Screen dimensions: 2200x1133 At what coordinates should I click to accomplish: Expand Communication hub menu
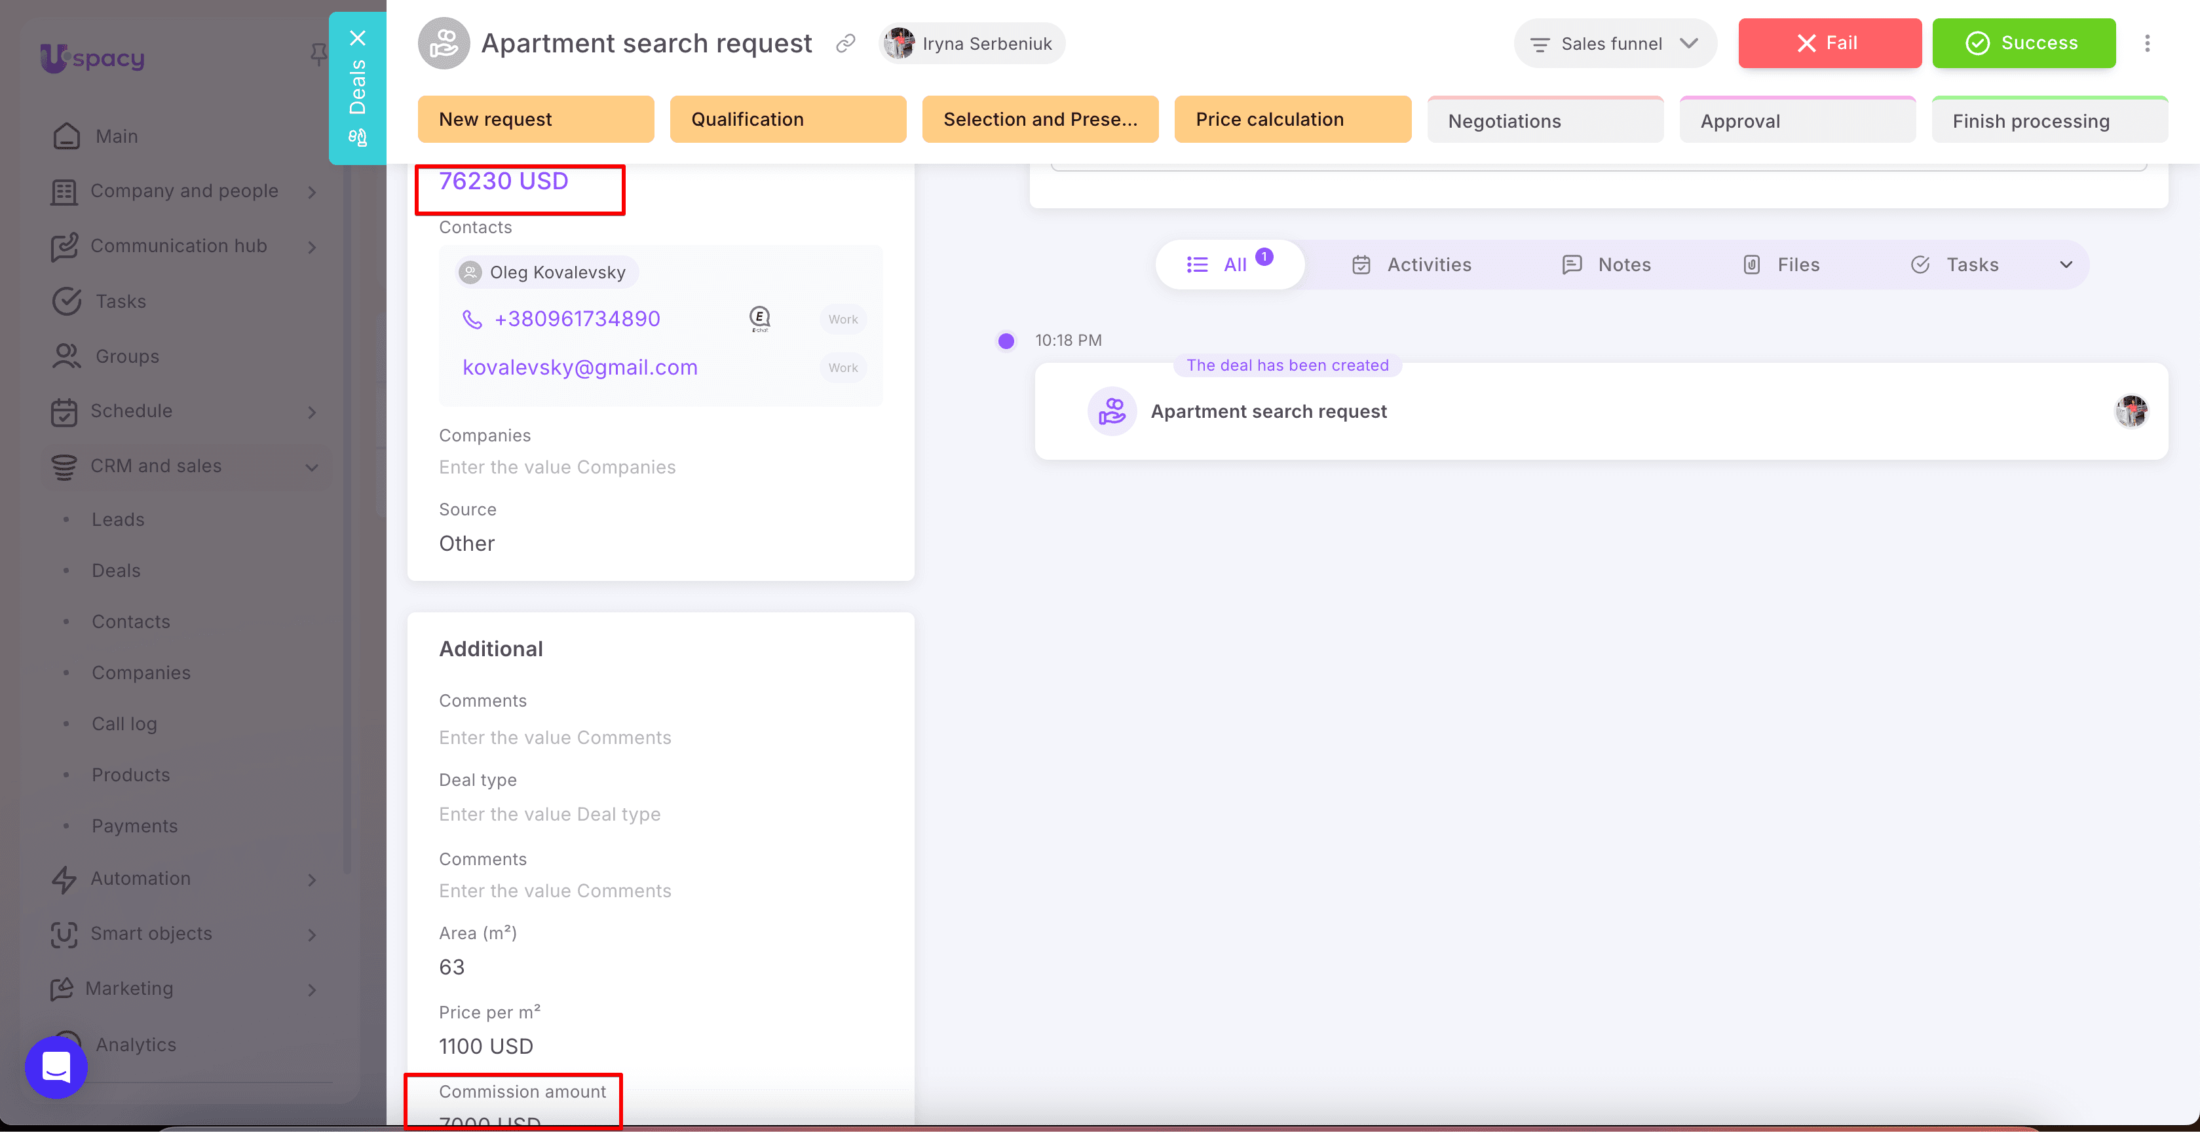(183, 246)
